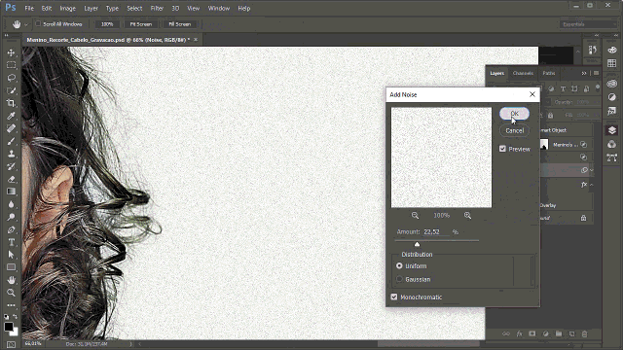Image resolution: width=623 pixels, height=350 pixels.
Task: Click the Fit Screen button
Action: (x=140, y=24)
